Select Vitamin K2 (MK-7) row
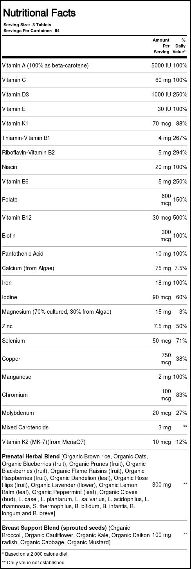191x569 pixels. [x=95, y=442]
